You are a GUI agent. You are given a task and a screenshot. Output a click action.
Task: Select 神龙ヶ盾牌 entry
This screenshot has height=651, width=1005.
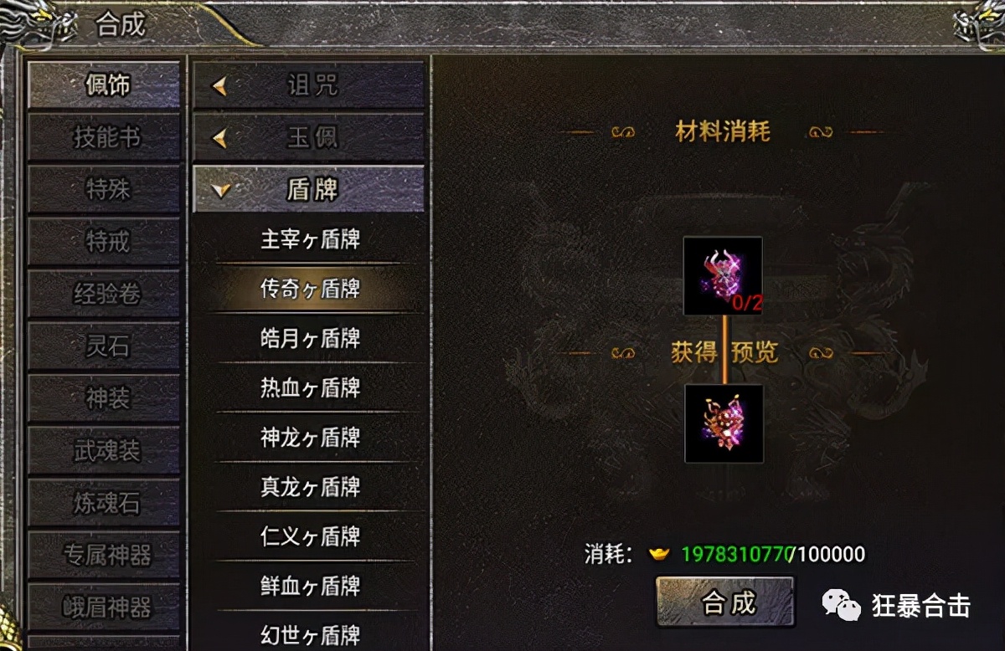click(310, 437)
